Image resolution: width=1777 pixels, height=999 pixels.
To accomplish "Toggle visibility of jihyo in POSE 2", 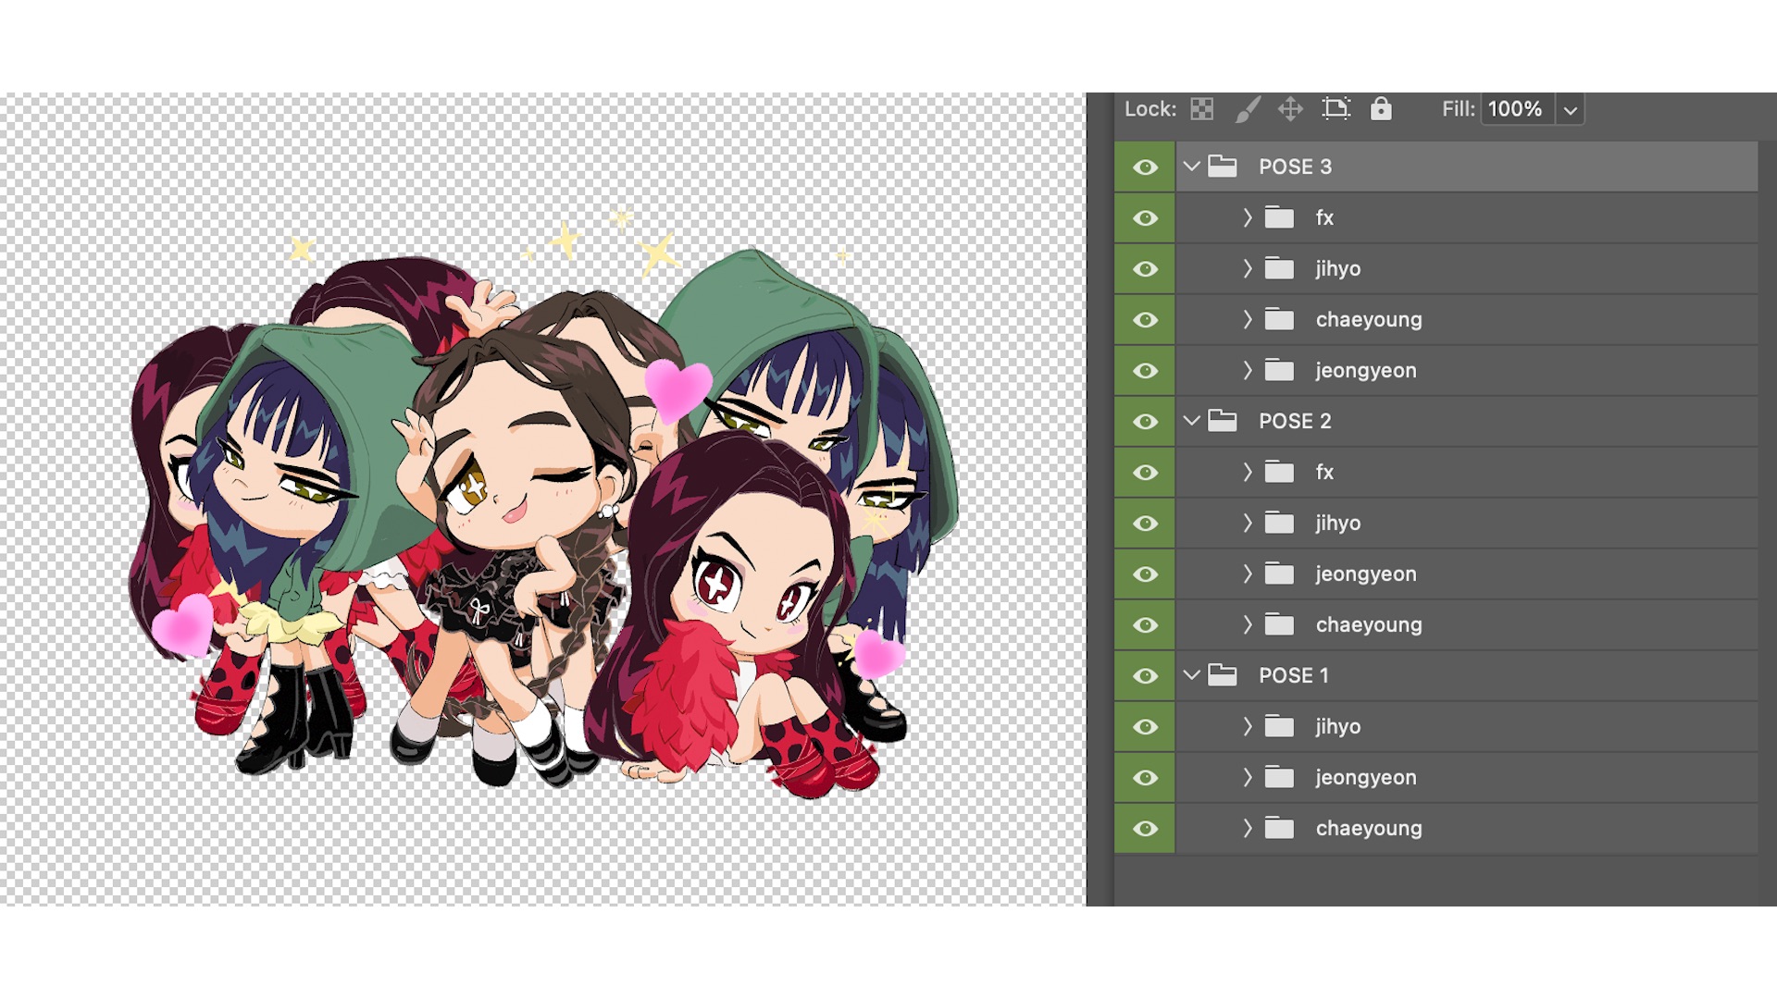I will [1145, 523].
